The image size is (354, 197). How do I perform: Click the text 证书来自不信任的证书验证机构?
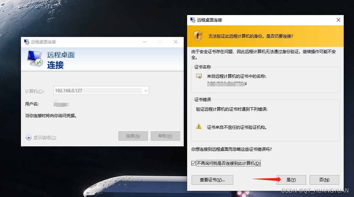237,127
